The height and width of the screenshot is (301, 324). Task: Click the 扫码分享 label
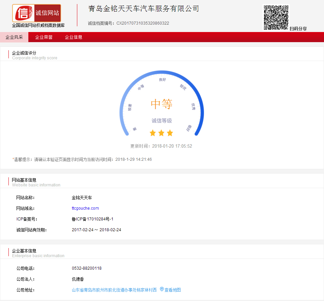click(298, 29)
